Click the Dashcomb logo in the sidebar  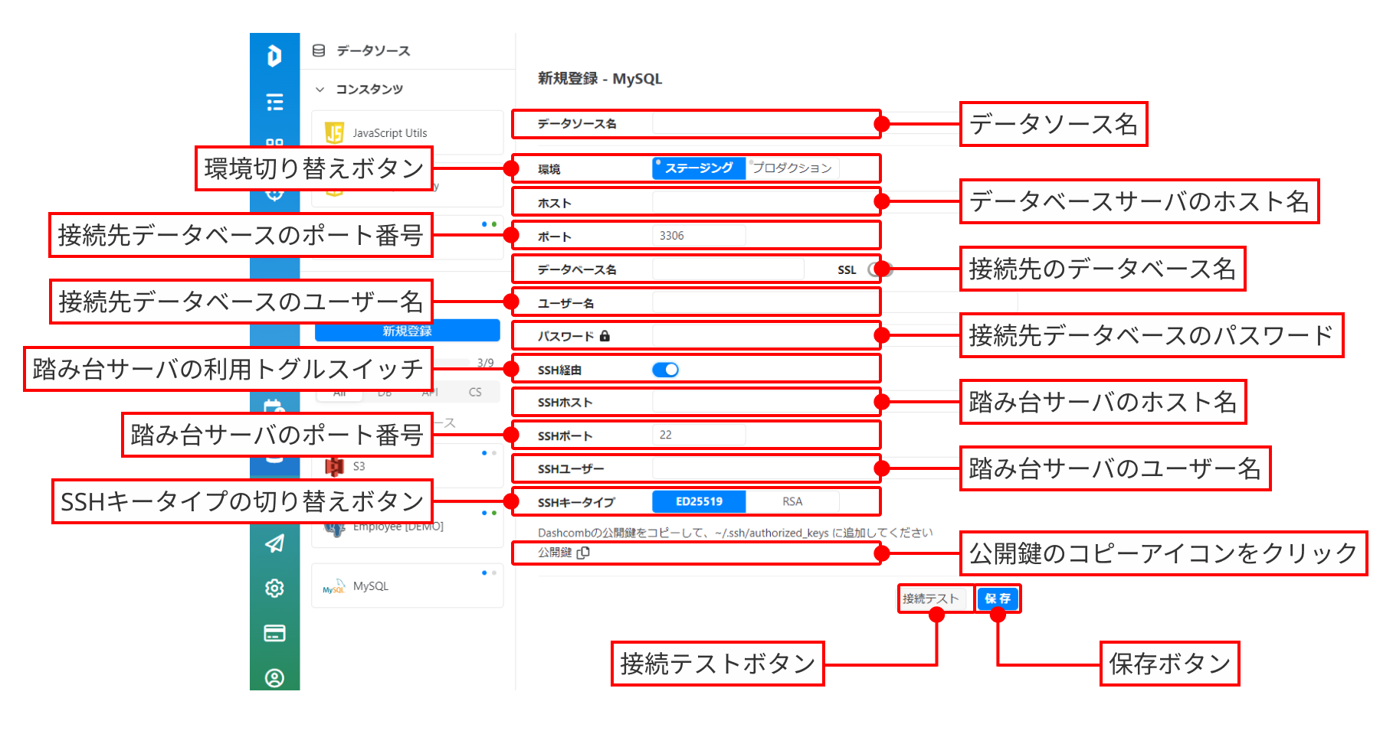(x=274, y=56)
